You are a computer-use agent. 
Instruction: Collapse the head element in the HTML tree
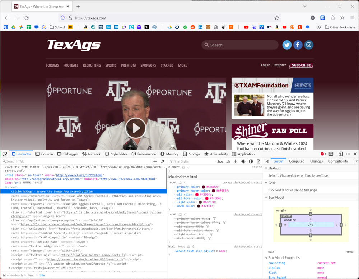point(6,187)
